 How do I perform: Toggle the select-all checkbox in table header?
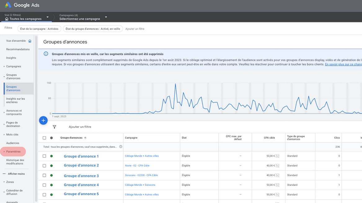coord(44,138)
